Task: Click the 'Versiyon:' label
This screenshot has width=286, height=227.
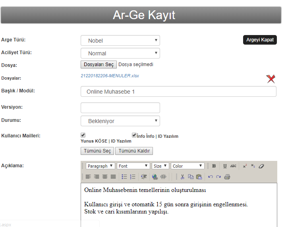Action: coord(12,107)
